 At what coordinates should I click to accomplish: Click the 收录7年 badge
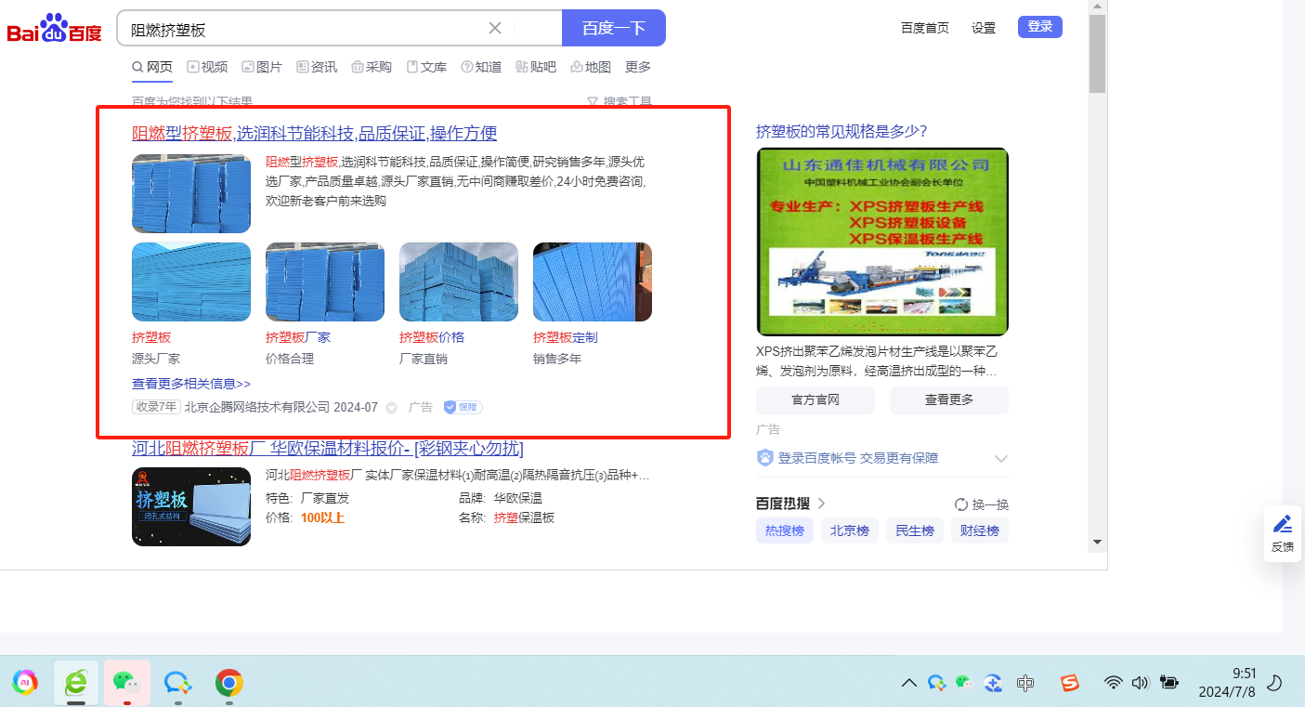pos(156,407)
